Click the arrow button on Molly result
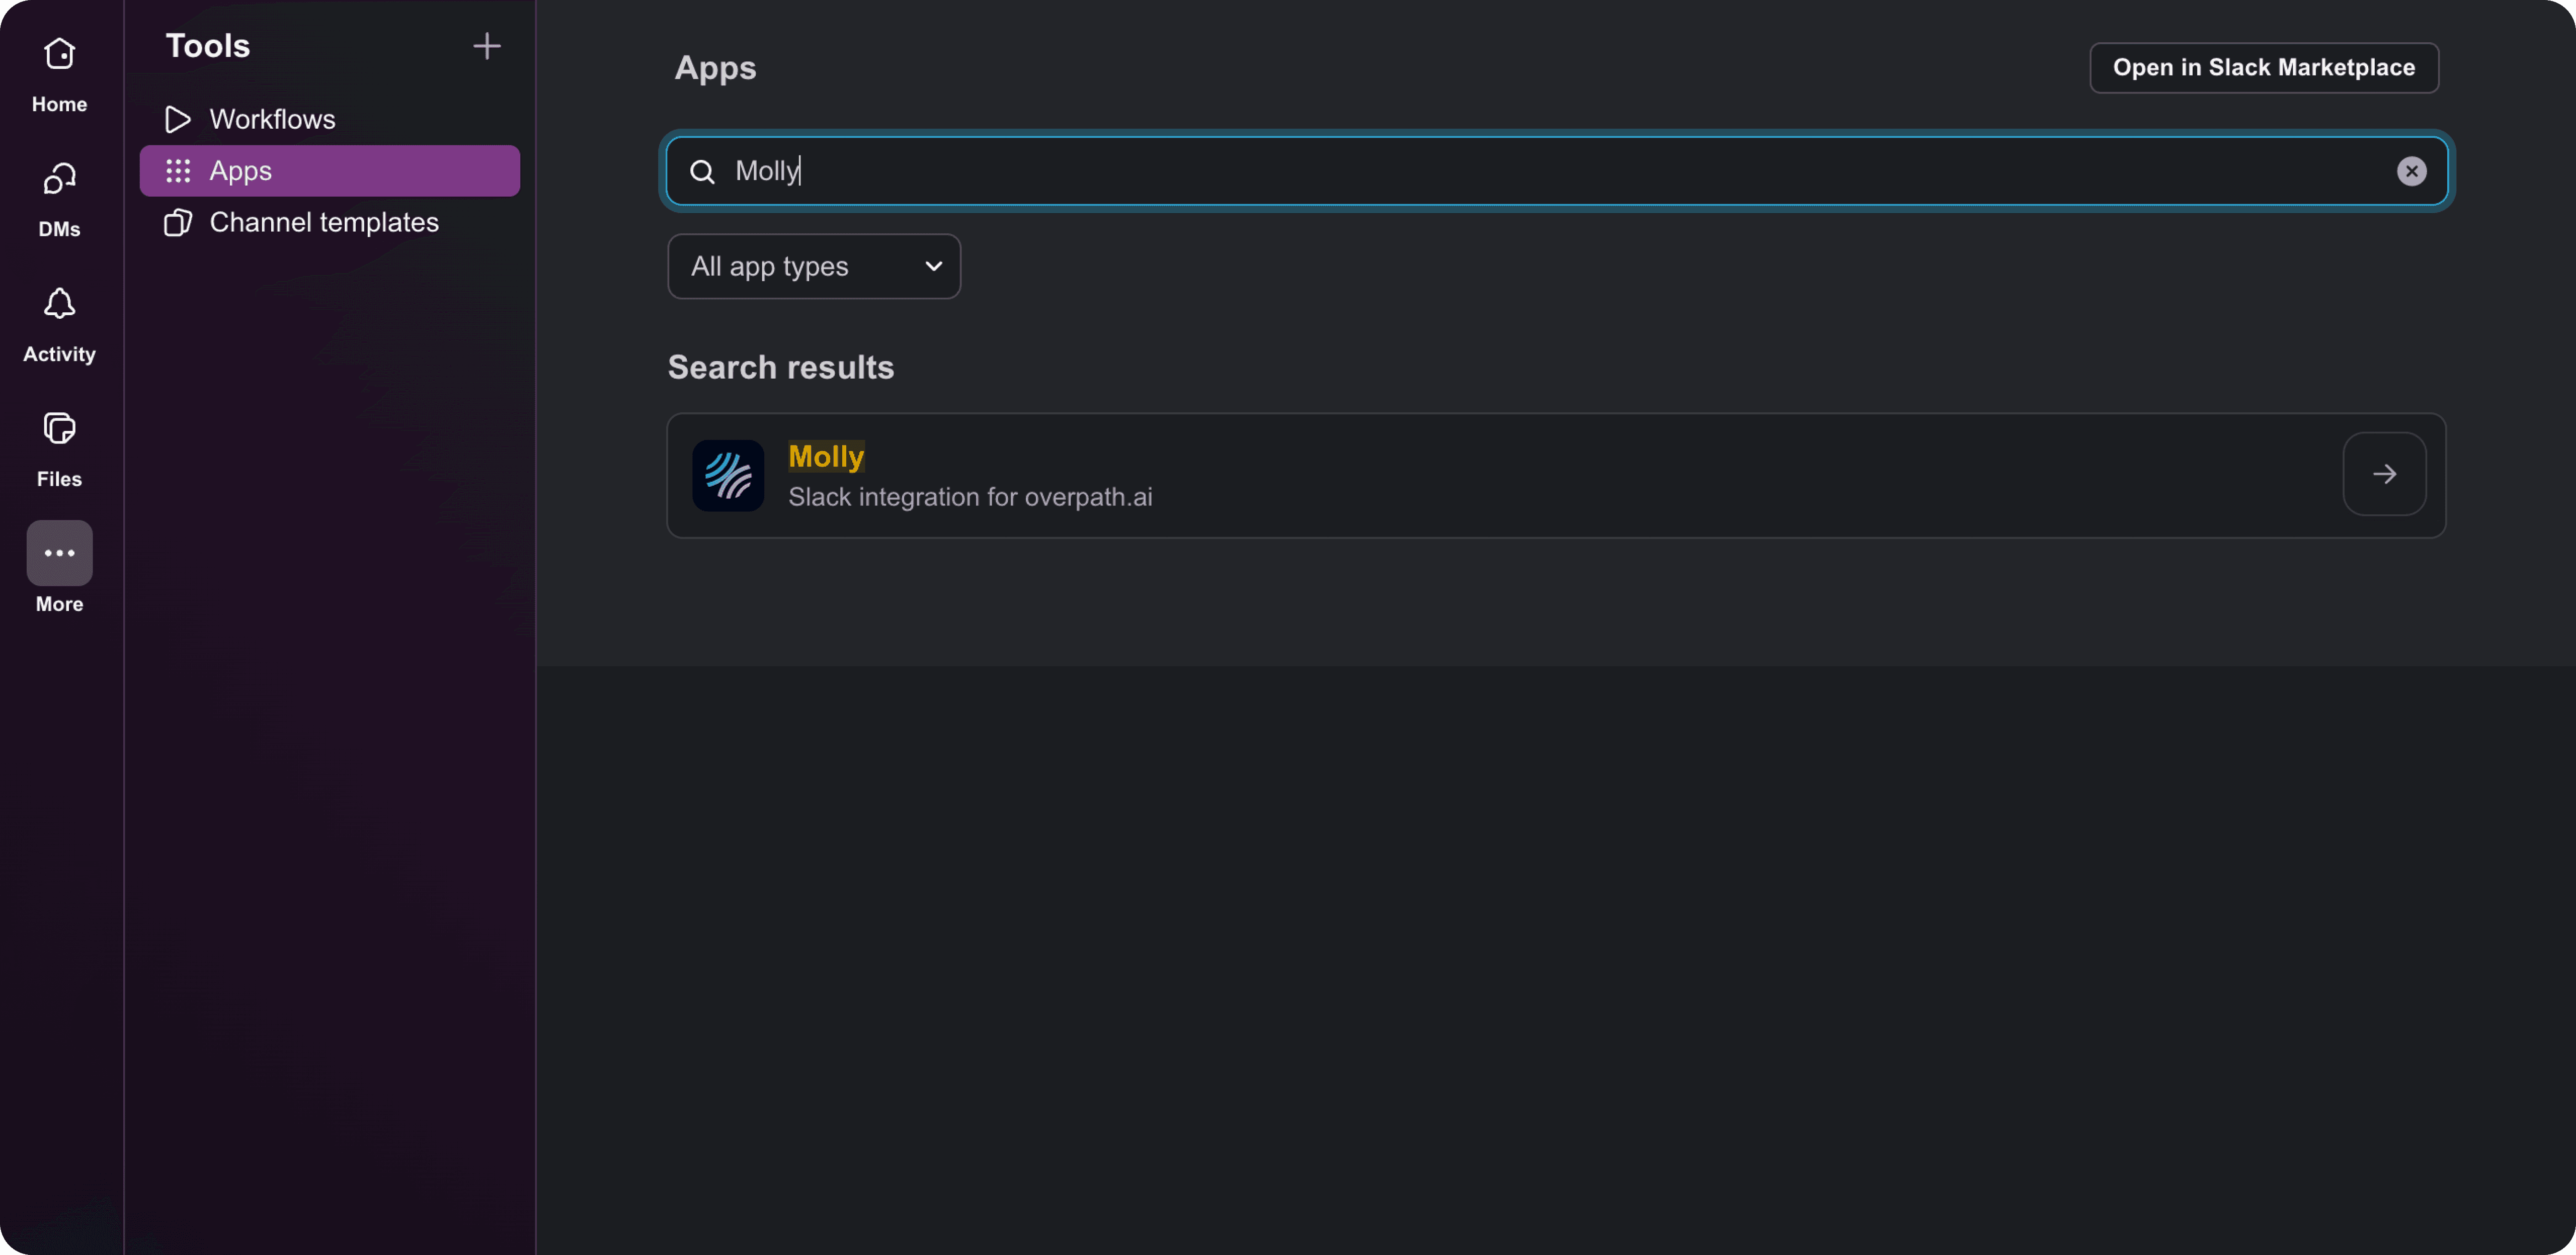The image size is (2576, 1255). [x=2384, y=474]
